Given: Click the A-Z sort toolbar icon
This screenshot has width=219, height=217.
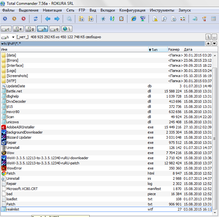Looking at the screenshot, I should [x=112, y=19].
